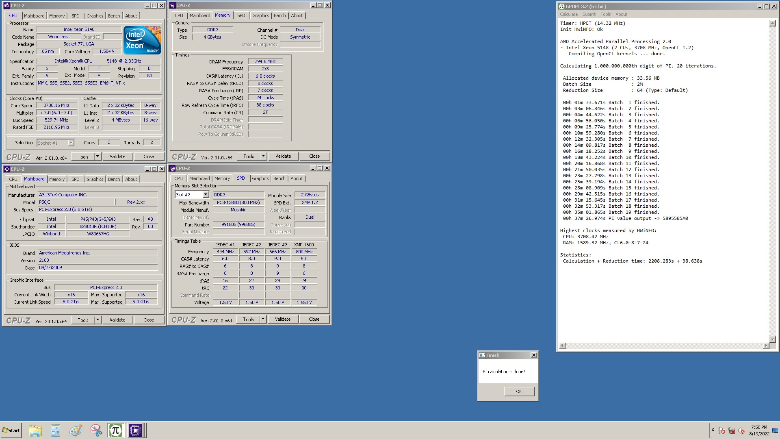Expand Tools arrow in the CPU tab window

pos(97,156)
